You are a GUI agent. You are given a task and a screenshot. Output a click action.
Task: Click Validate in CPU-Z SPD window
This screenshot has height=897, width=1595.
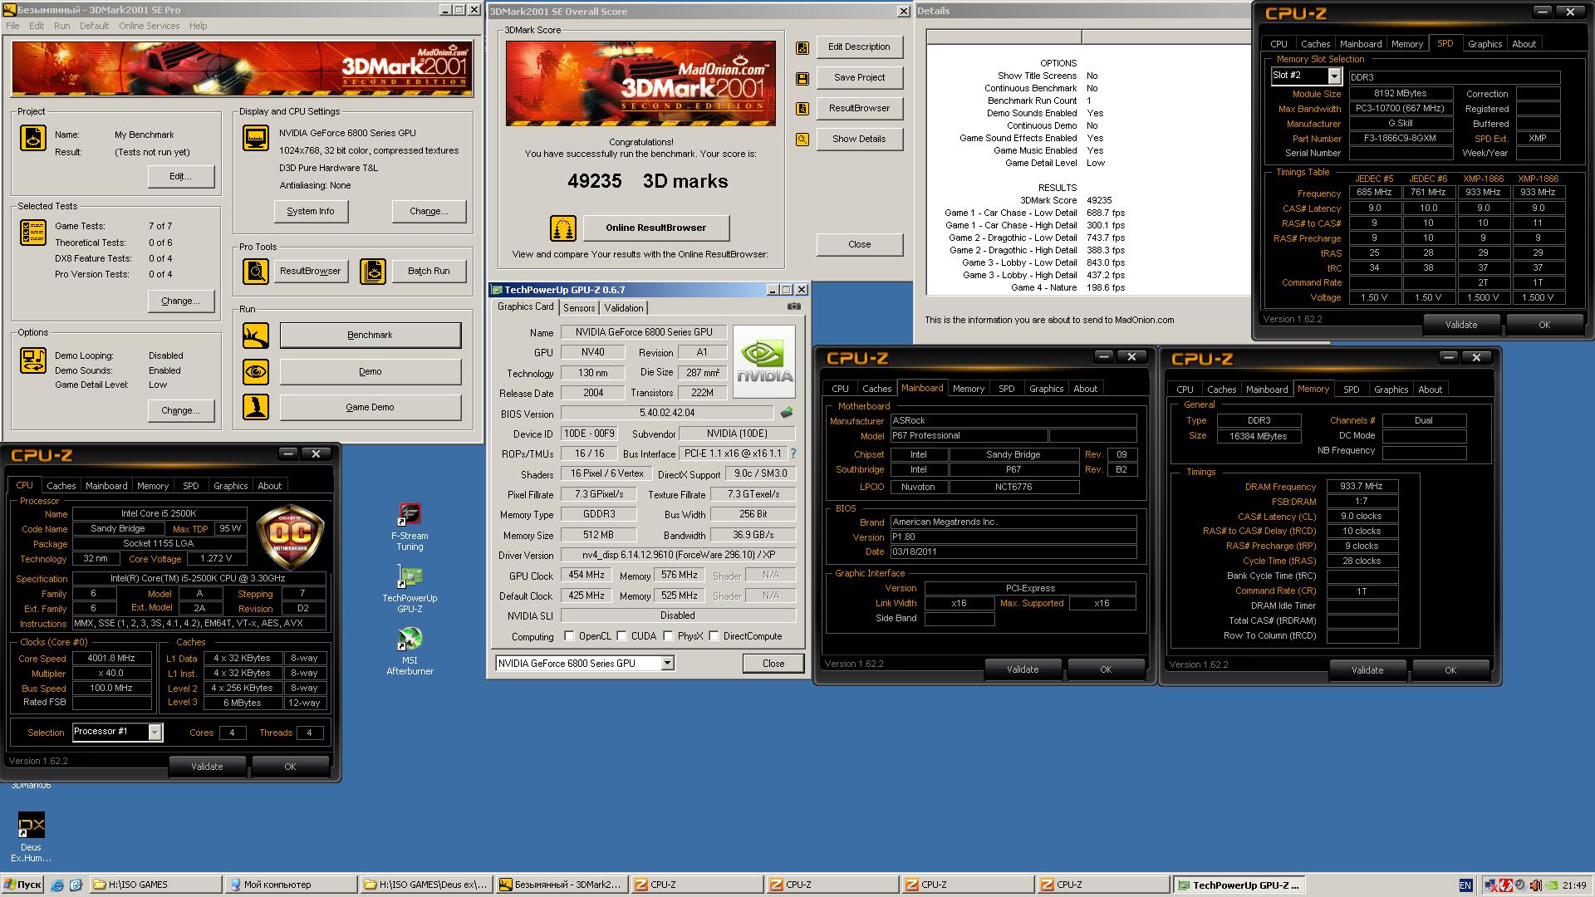pos(1461,325)
